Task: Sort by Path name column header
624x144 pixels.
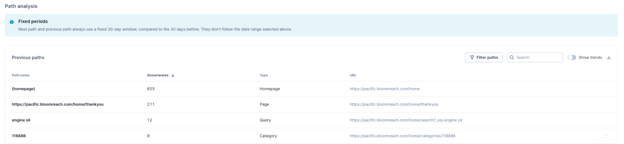Action: 21,75
